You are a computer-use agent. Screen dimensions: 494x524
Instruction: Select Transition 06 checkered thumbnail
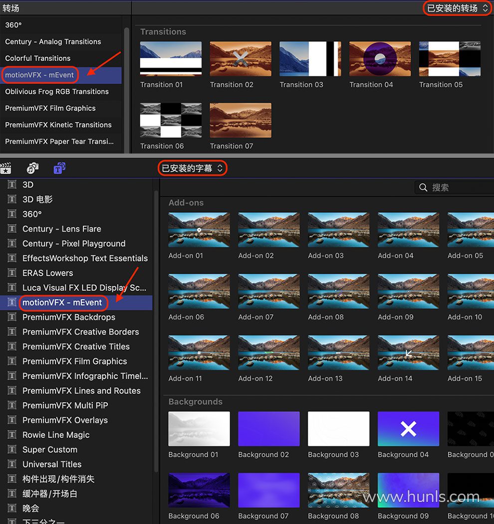(x=171, y=120)
